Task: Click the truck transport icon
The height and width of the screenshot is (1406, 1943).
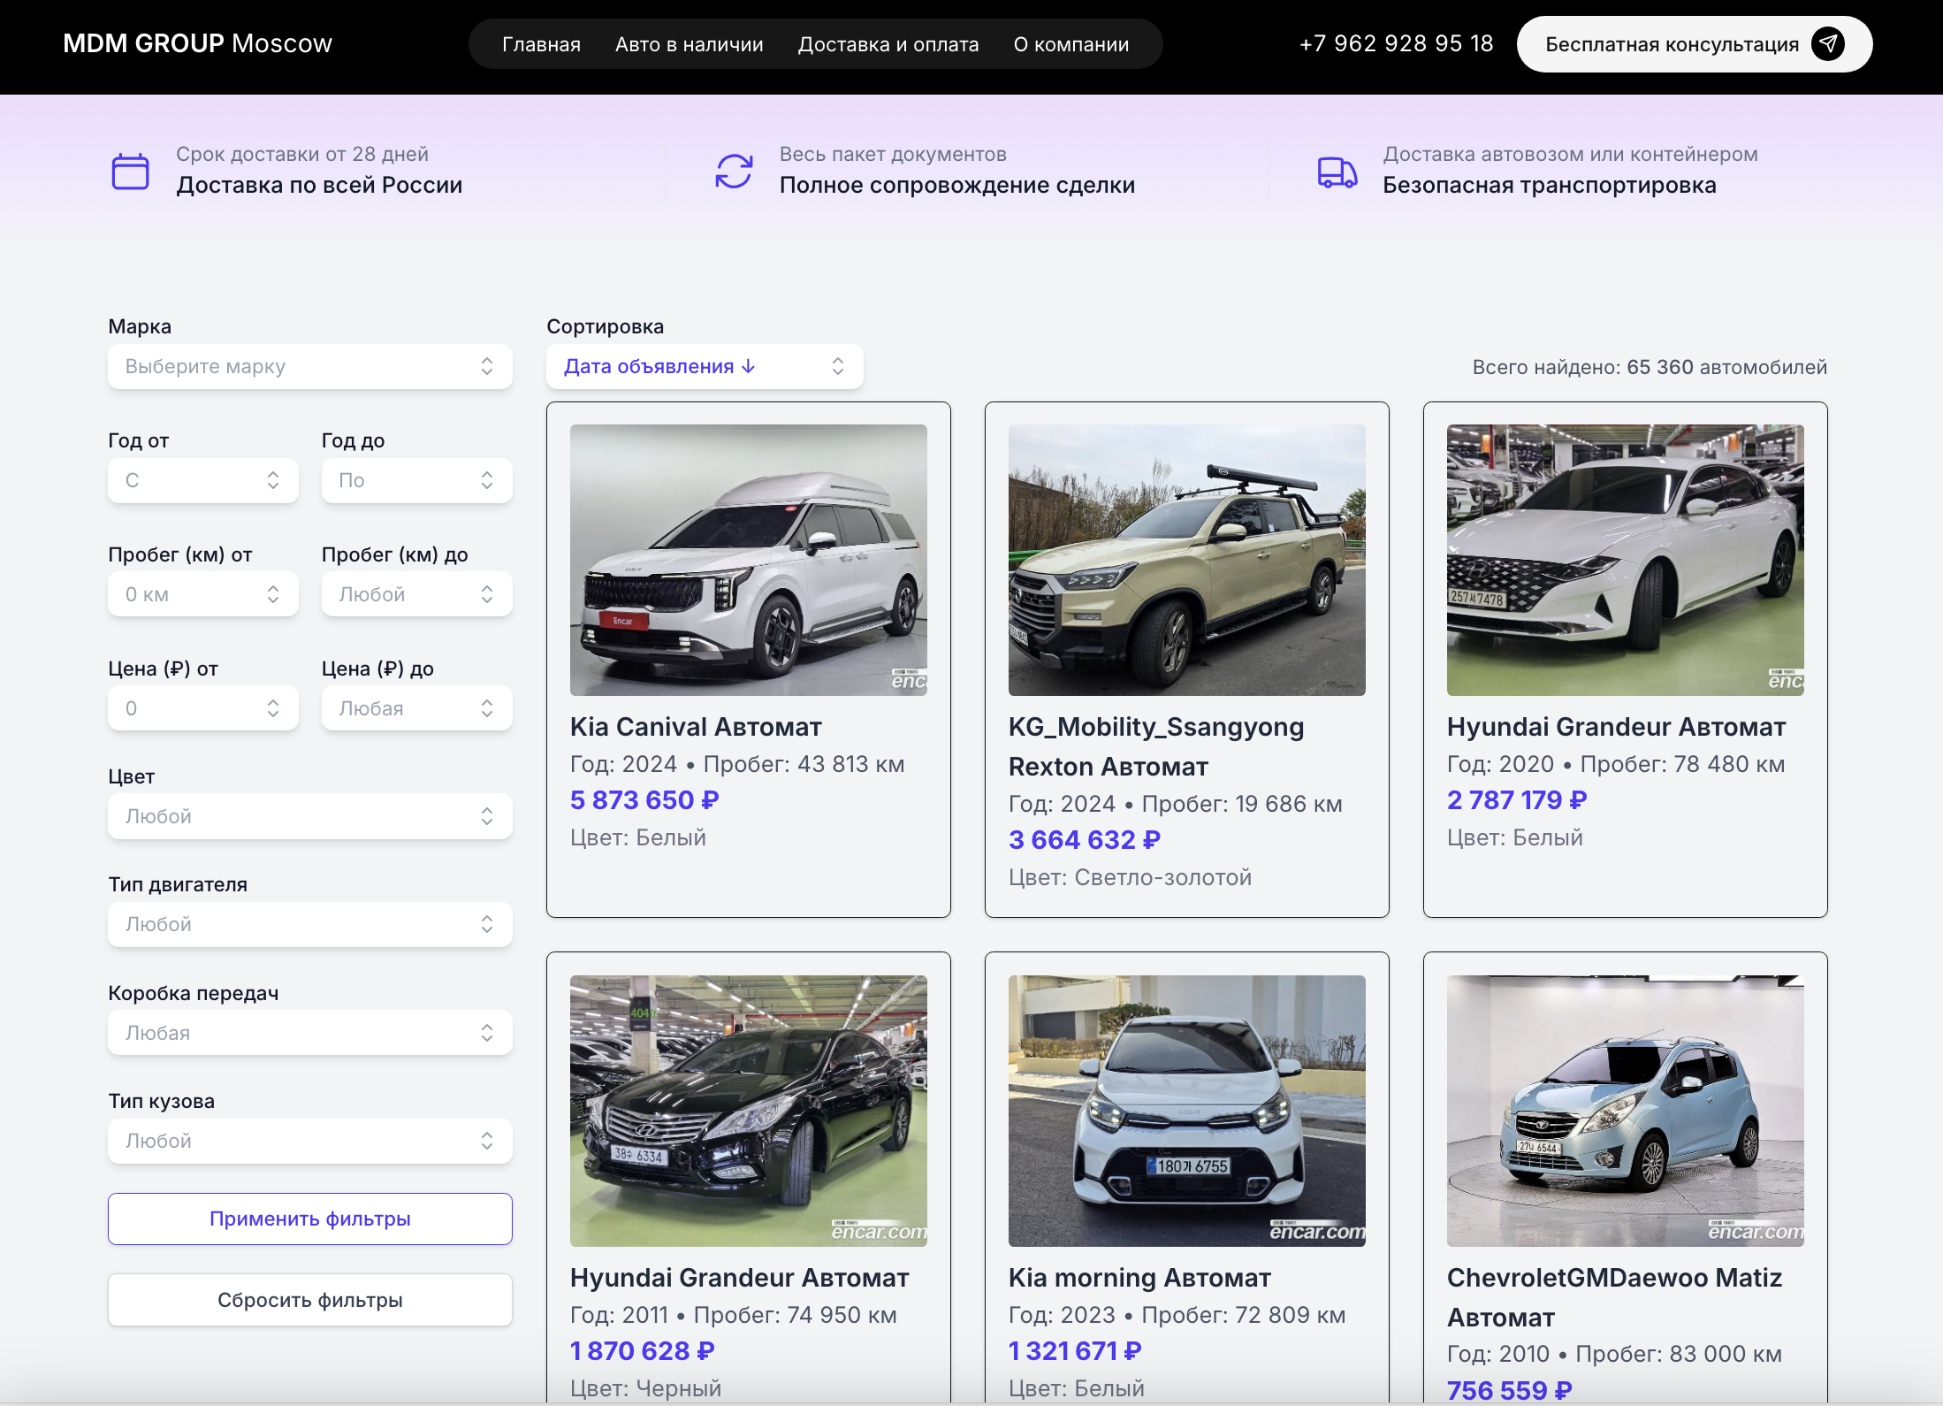Action: tap(1337, 172)
